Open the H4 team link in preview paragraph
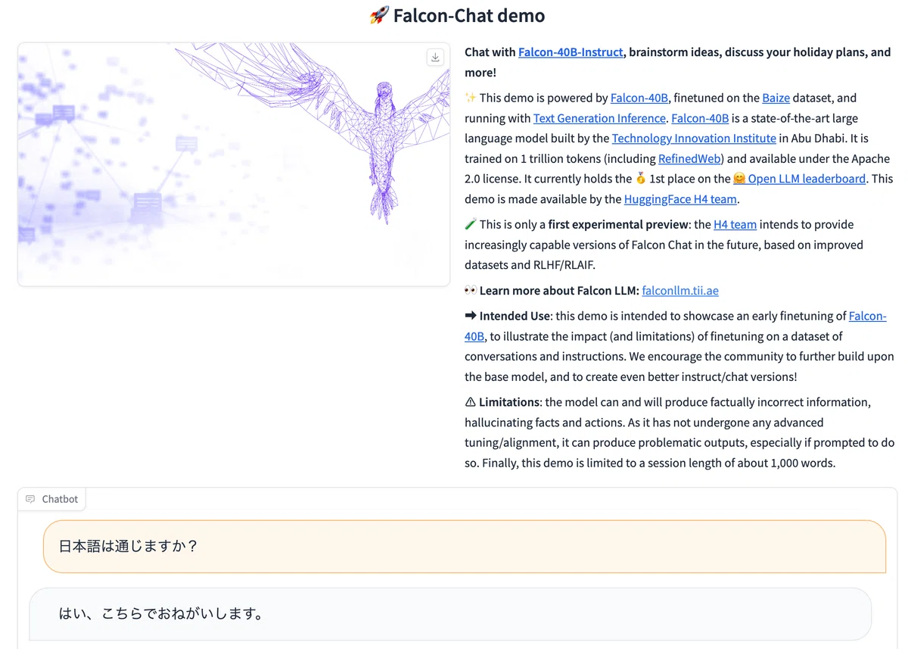Viewport: 908px width, 649px height. click(x=735, y=224)
